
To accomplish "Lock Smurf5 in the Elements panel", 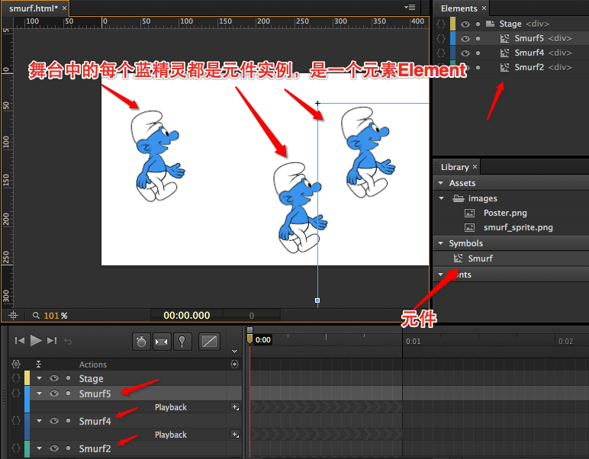I will click(x=478, y=38).
